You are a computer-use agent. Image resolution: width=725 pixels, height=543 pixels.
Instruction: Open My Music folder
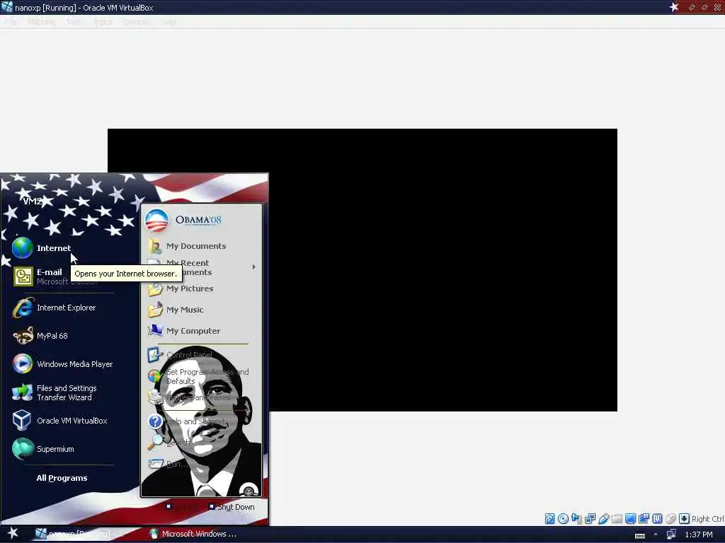(x=201, y=310)
